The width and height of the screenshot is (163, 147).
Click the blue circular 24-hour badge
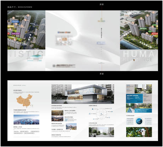[x=139, y=121]
